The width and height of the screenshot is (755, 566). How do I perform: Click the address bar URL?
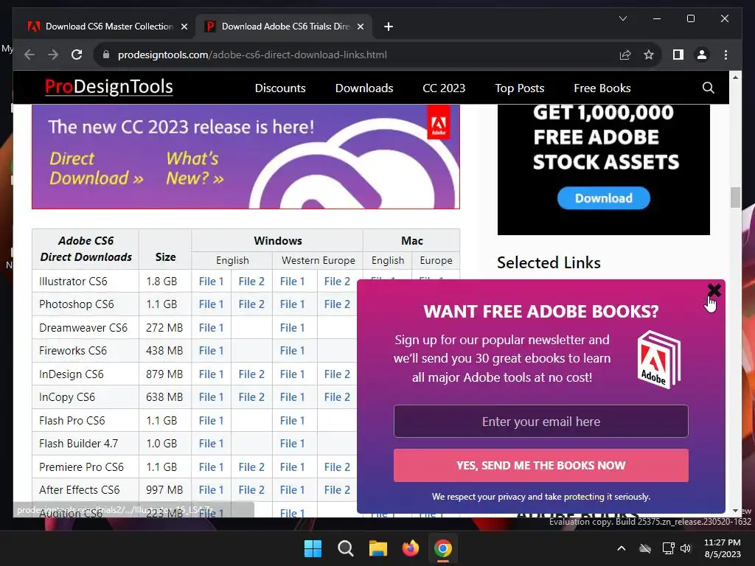point(252,55)
